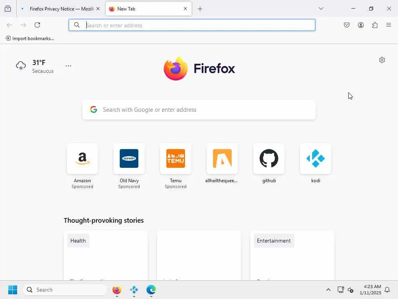Open the Extensions puzzle icon
Image resolution: width=398 pixels, height=299 pixels.
(375, 25)
